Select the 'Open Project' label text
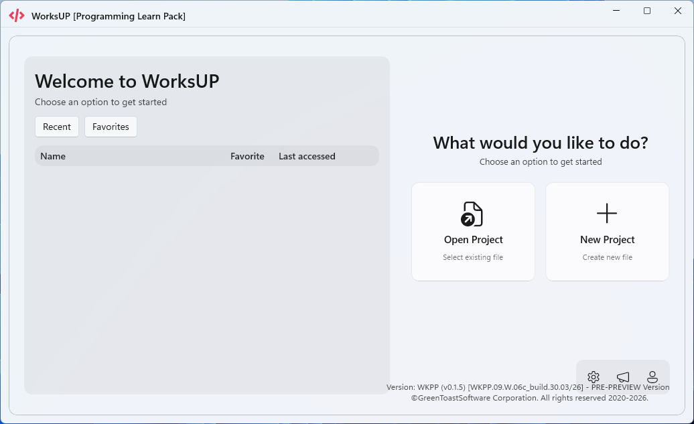 tap(473, 239)
